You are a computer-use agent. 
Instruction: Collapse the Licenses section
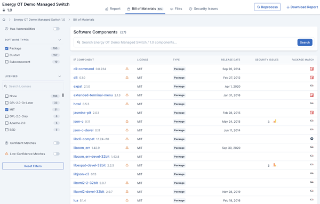[x=60, y=76]
